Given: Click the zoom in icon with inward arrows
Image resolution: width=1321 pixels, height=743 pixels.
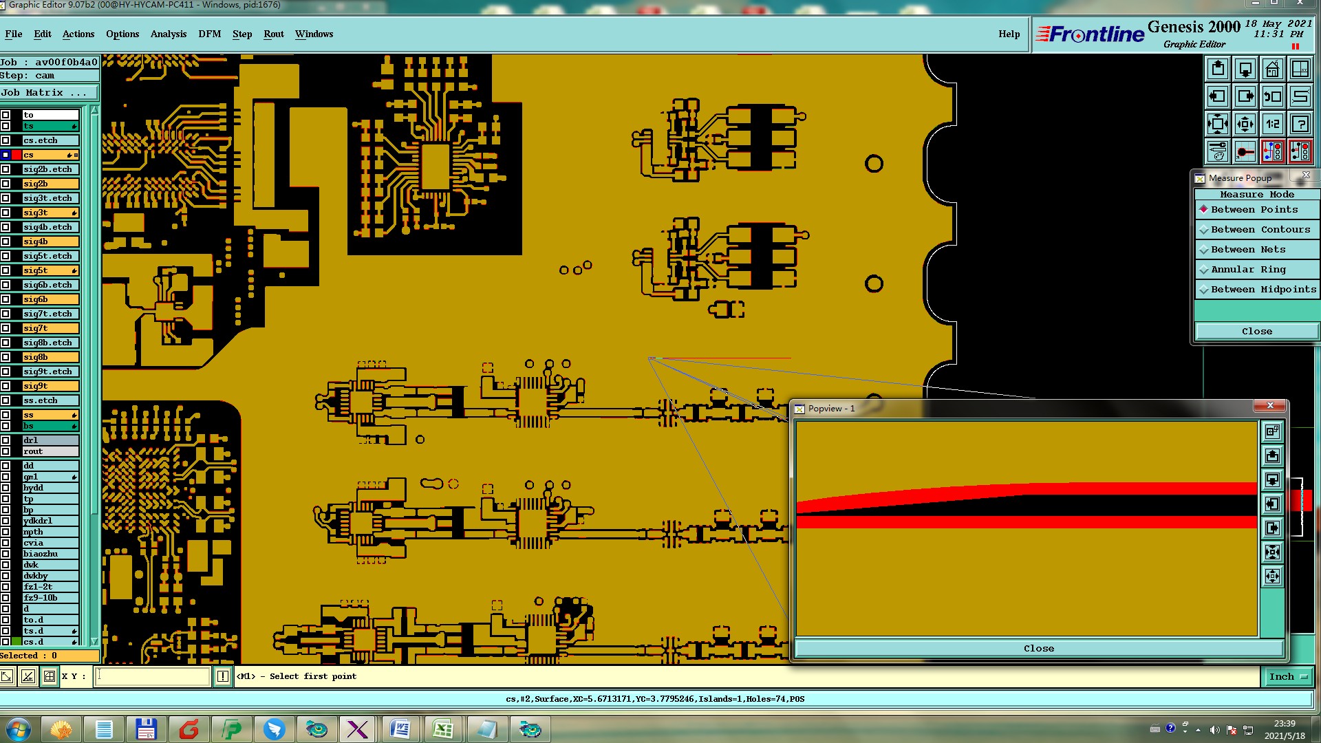Looking at the screenshot, I should click(x=1218, y=124).
